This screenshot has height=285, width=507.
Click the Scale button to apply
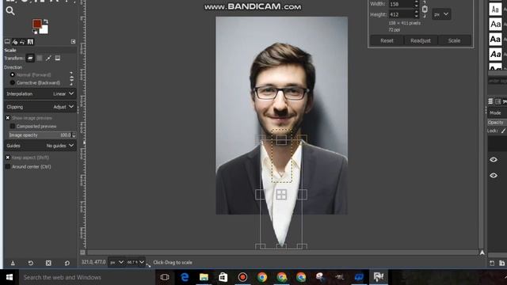pos(454,40)
